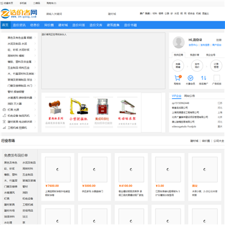The height and width of the screenshot is (225, 225).
Task: Open 建筑图集 in the navigation bar
Action: [x=113, y=25]
